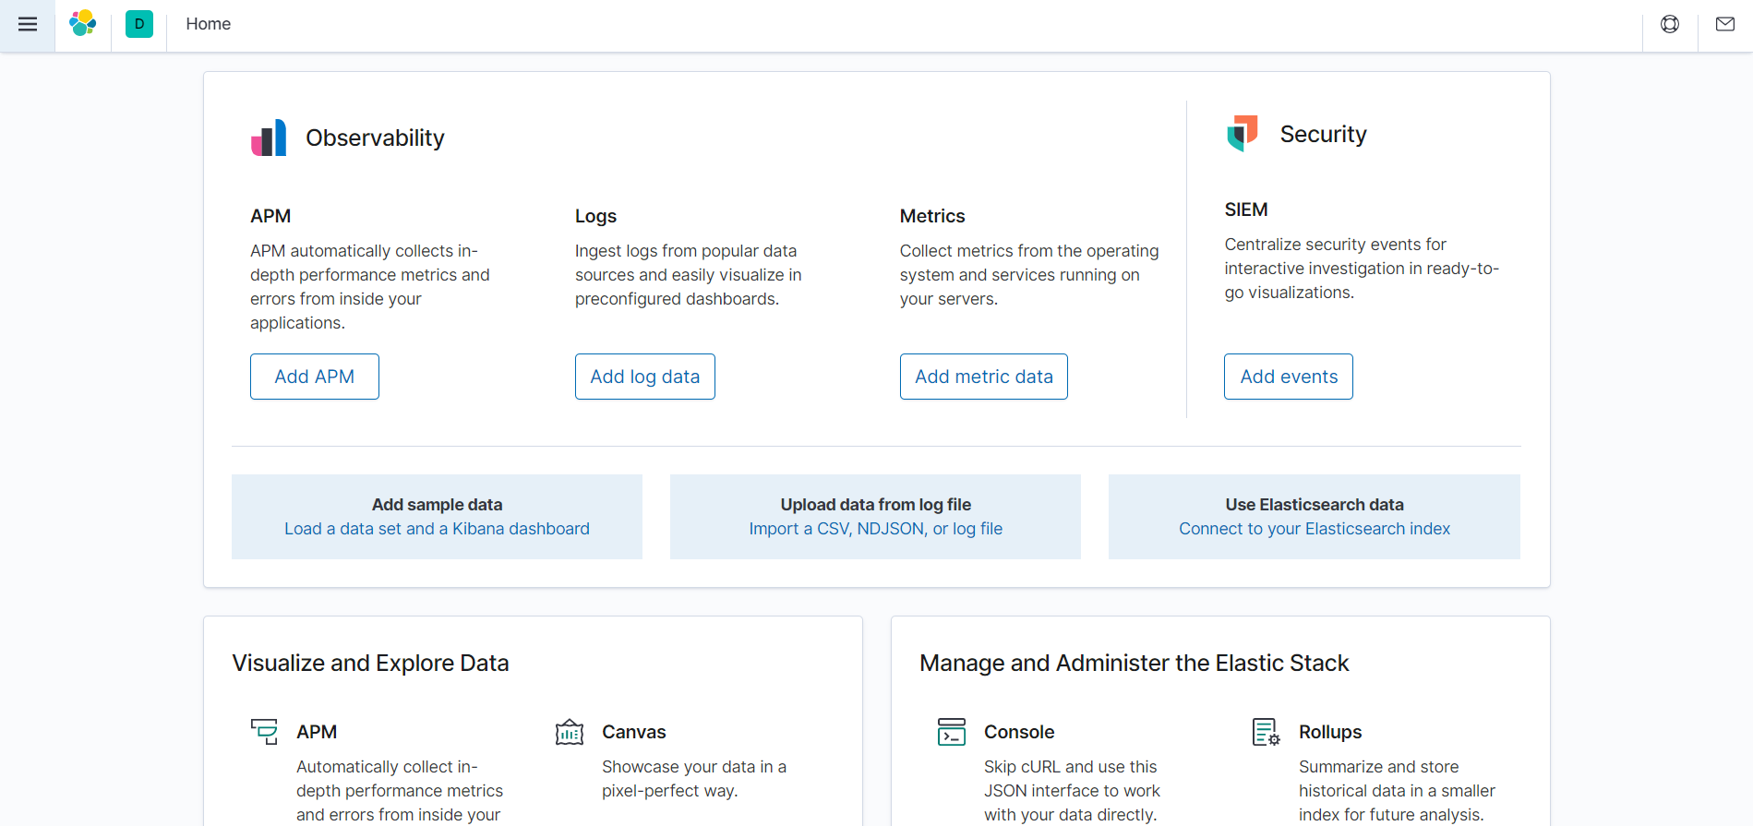Click the Console terminal icon
Viewport: 1753px width, 826px height.
point(952,732)
